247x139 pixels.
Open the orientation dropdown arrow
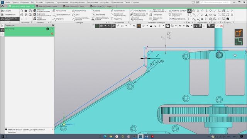[163, 26]
